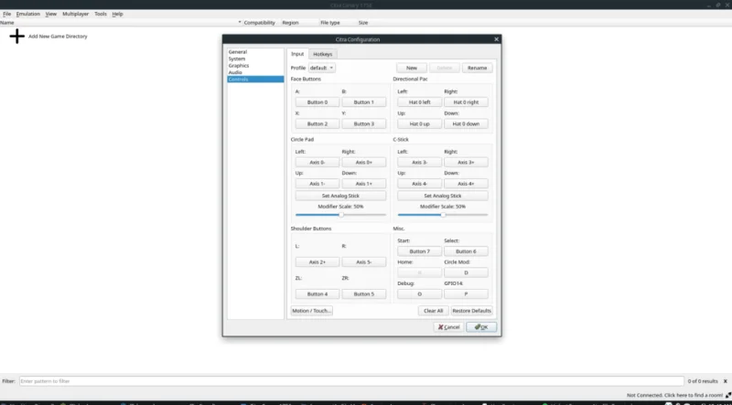The image size is (732, 405).
Task: Select Graphics in the configuration list
Action: pos(255,66)
